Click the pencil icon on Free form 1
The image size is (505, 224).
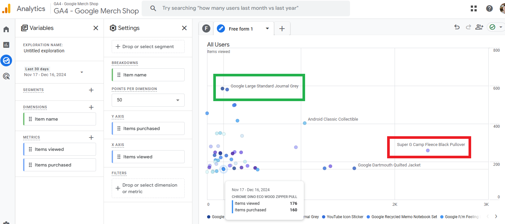(221, 29)
